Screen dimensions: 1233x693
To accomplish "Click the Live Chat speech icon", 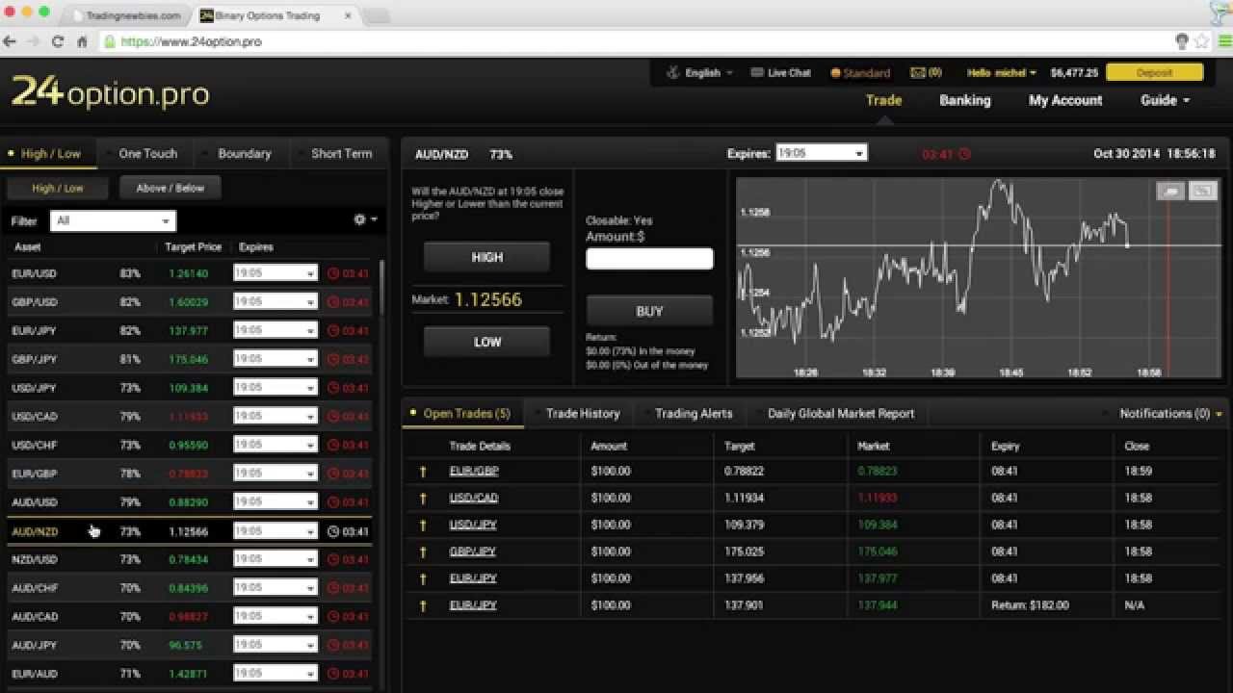I will pos(757,72).
